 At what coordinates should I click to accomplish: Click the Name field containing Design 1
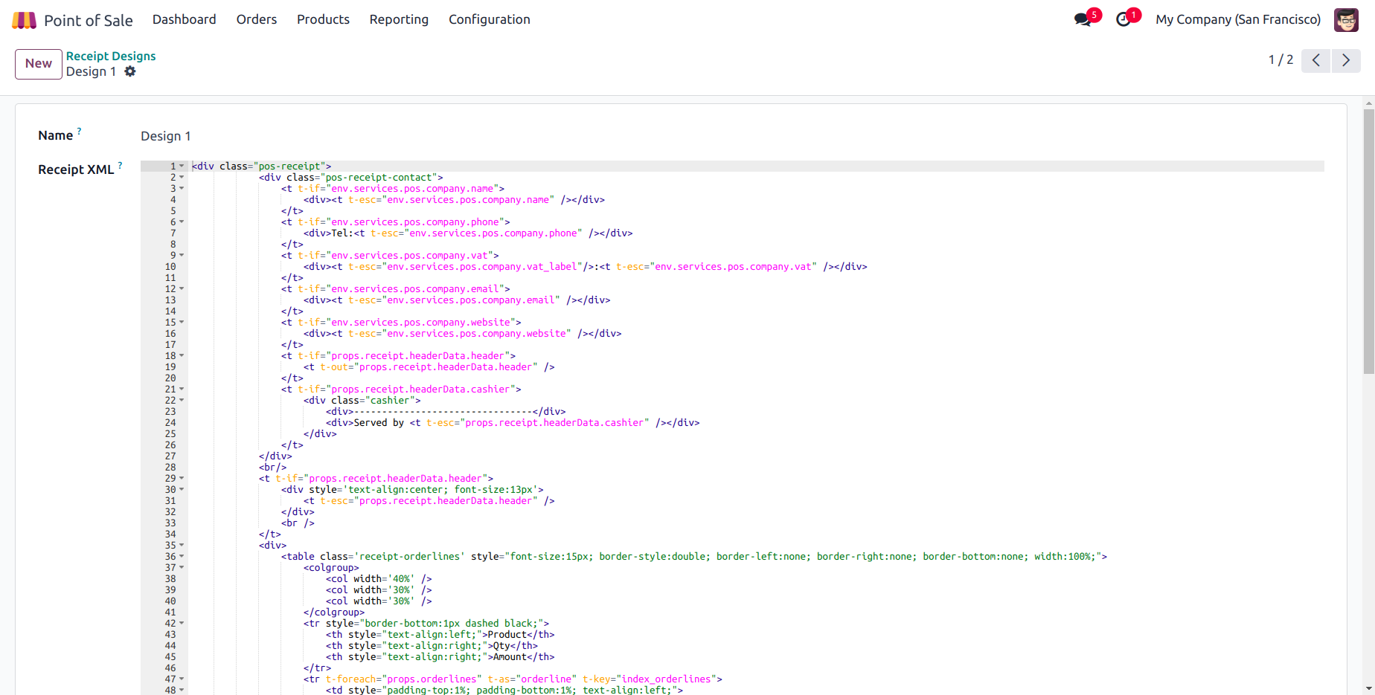pyautogui.click(x=166, y=136)
